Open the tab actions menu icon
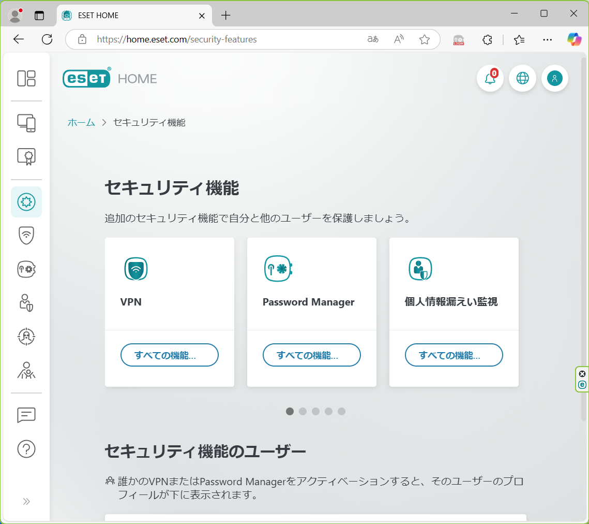 point(39,16)
